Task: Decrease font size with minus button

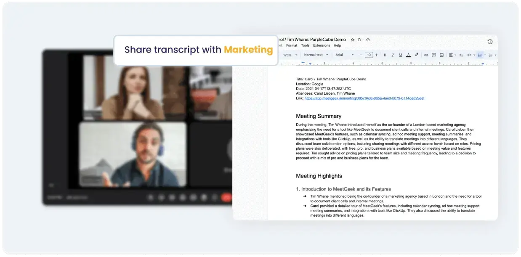Action: pos(362,55)
